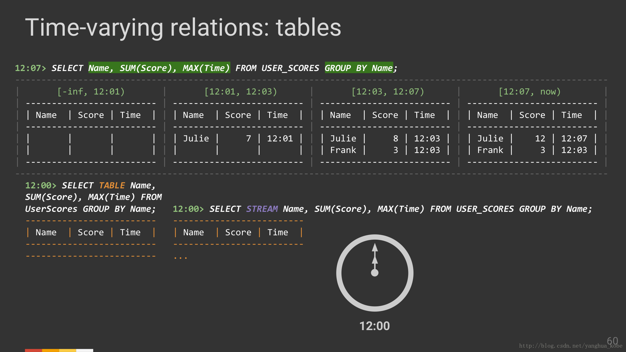This screenshot has width=626, height=352.
Task: Click the highlighted 'Name, SUM(Score), MAX(Time)' clause
Action: tap(159, 68)
